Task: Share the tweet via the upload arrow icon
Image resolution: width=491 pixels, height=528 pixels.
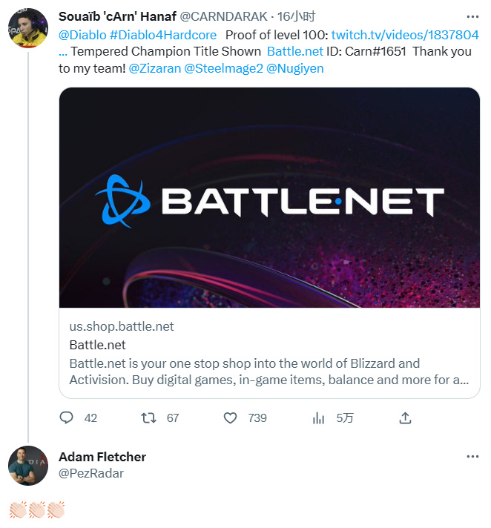Action: click(x=405, y=418)
